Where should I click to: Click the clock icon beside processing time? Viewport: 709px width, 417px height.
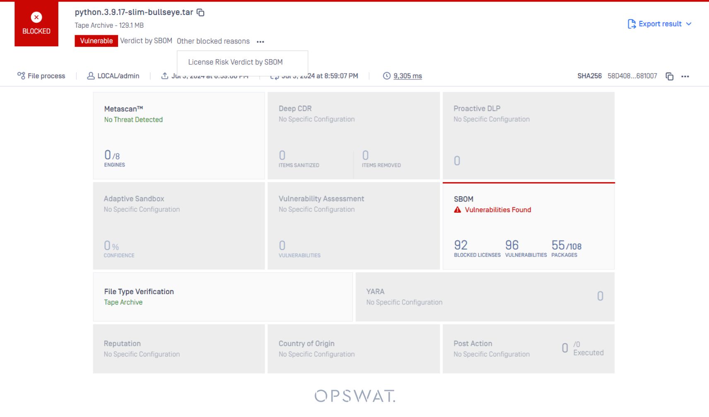coord(386,76)
